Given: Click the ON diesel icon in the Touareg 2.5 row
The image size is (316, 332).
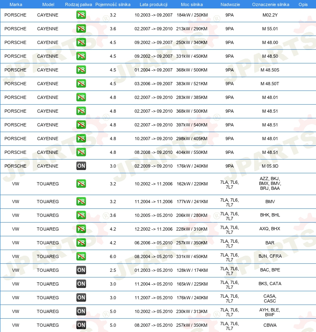Looking at the screenshot, I should (x=81, y=270).
